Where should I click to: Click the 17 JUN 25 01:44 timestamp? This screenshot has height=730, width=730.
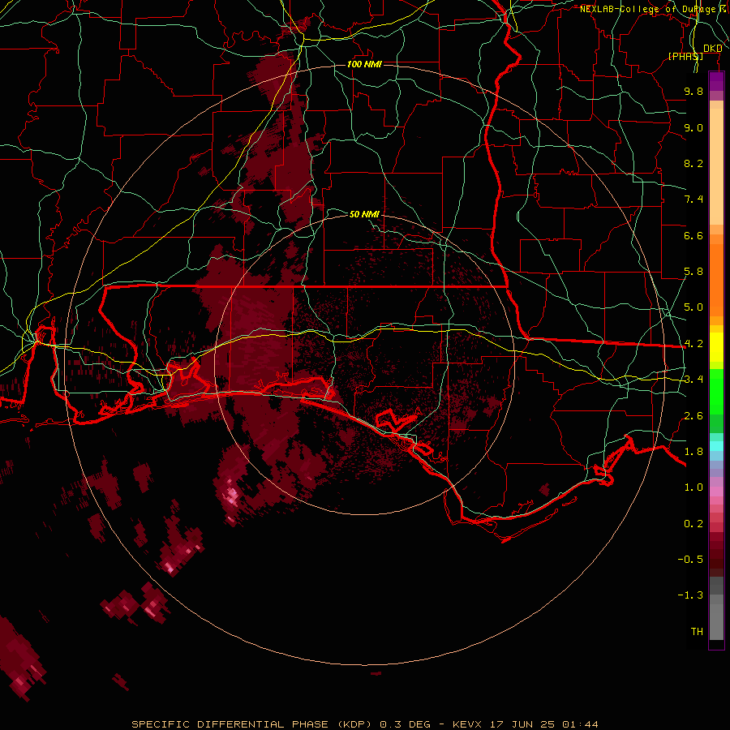click(x=543, y=724)
